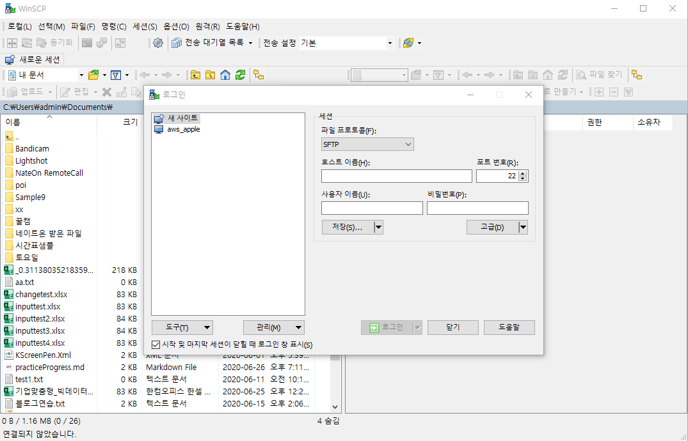Open the Help (도움말) menu
This screenshot has width=688, height=441.
point(243,27)
